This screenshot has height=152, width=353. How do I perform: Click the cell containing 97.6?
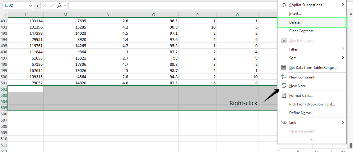154,39
